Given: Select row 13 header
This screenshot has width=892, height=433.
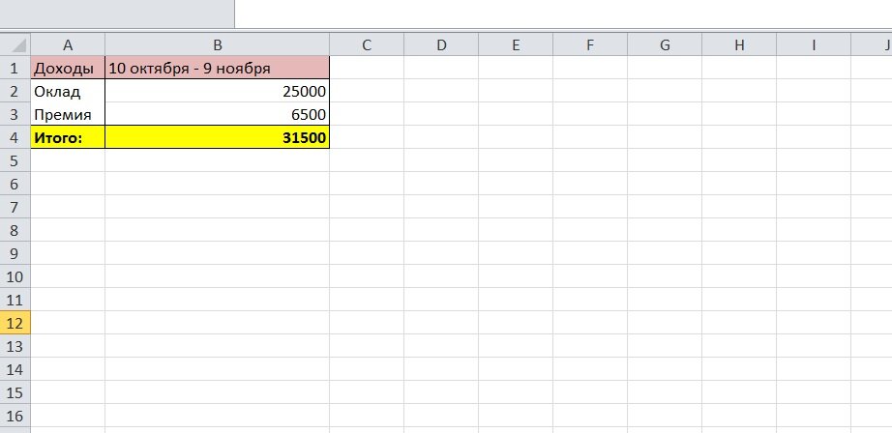Looking at the screenshot, I should (x=15, y=346).
